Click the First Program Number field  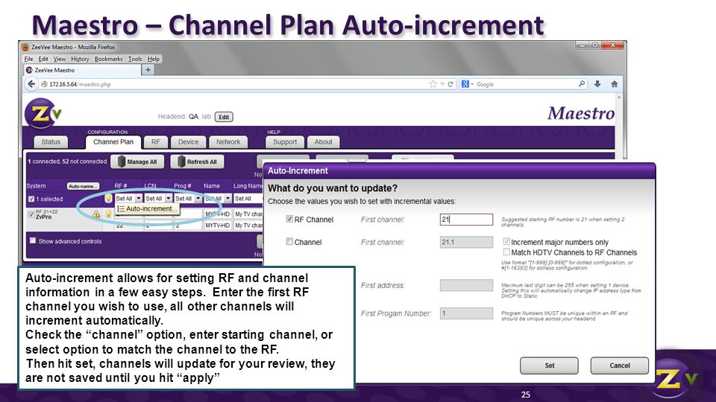click(x=466, y=313)
